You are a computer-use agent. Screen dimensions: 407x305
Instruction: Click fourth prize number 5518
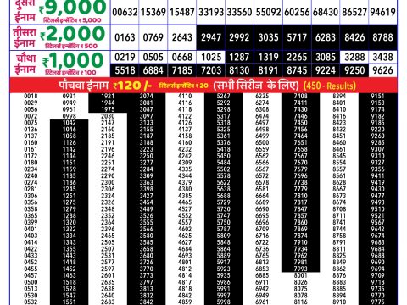point(125,70)
